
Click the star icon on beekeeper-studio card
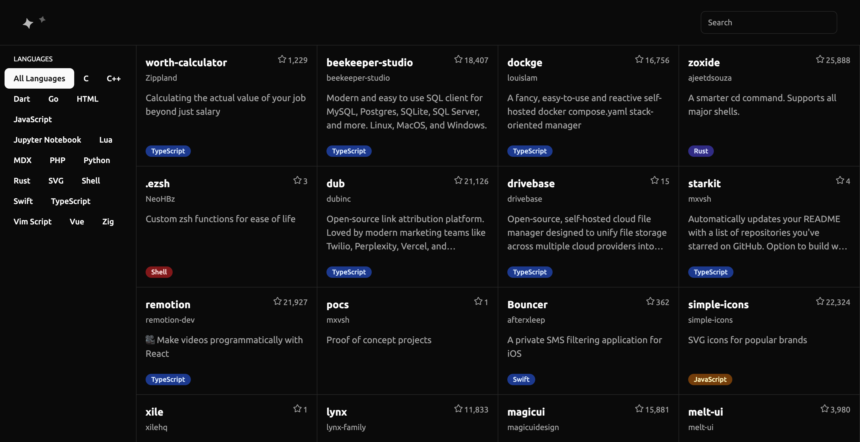coord(458,59)
